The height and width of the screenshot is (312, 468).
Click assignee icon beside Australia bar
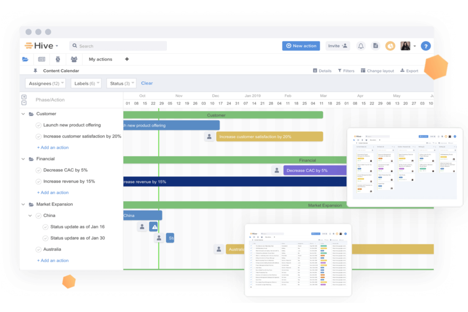click(x=219, y=249)
